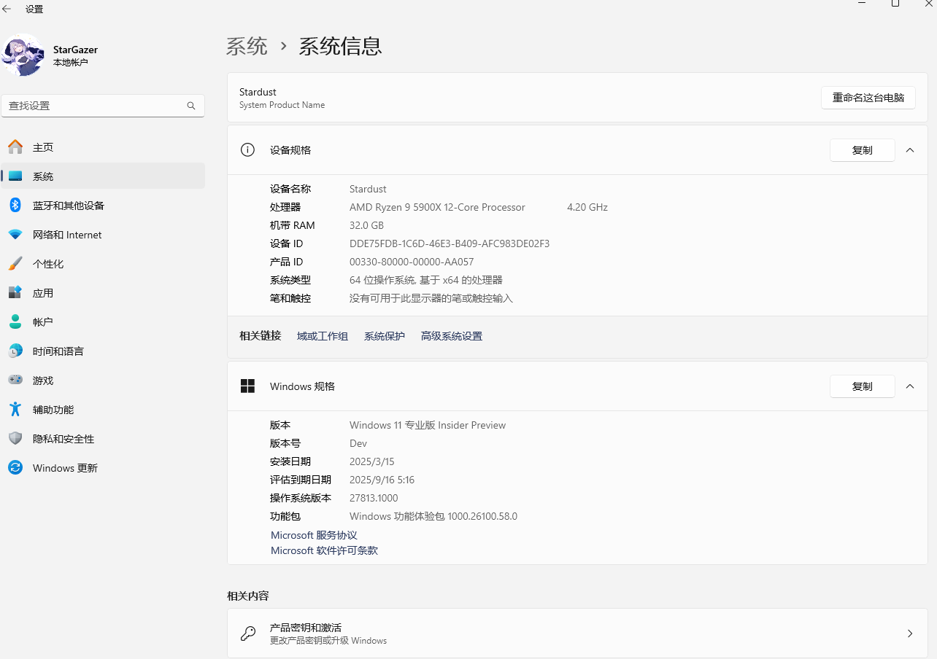The height and width of the screenshot is (659, 937).
Task: Maximize the Settings window
Action: click(x=895, y=4)
